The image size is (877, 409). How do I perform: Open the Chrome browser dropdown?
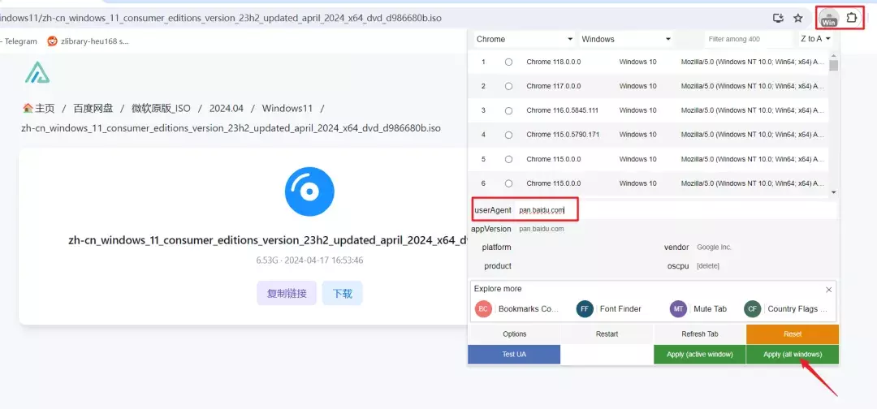[524, 39]
